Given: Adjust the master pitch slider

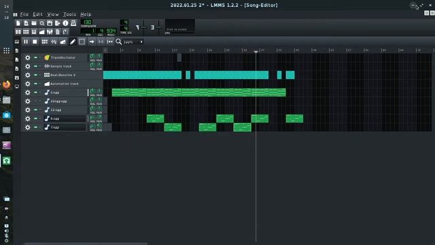Looking at the screenshot, I should click(158, 27).
